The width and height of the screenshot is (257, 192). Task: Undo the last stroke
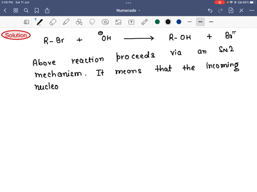(x=210, y=11)
